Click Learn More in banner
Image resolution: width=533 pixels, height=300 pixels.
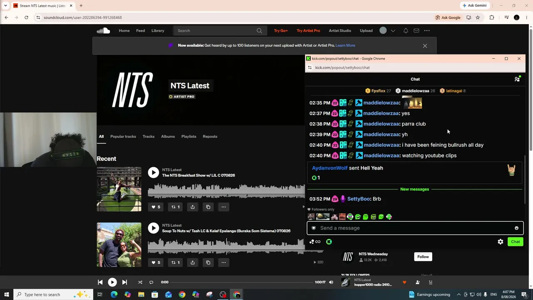pos(345,45)
